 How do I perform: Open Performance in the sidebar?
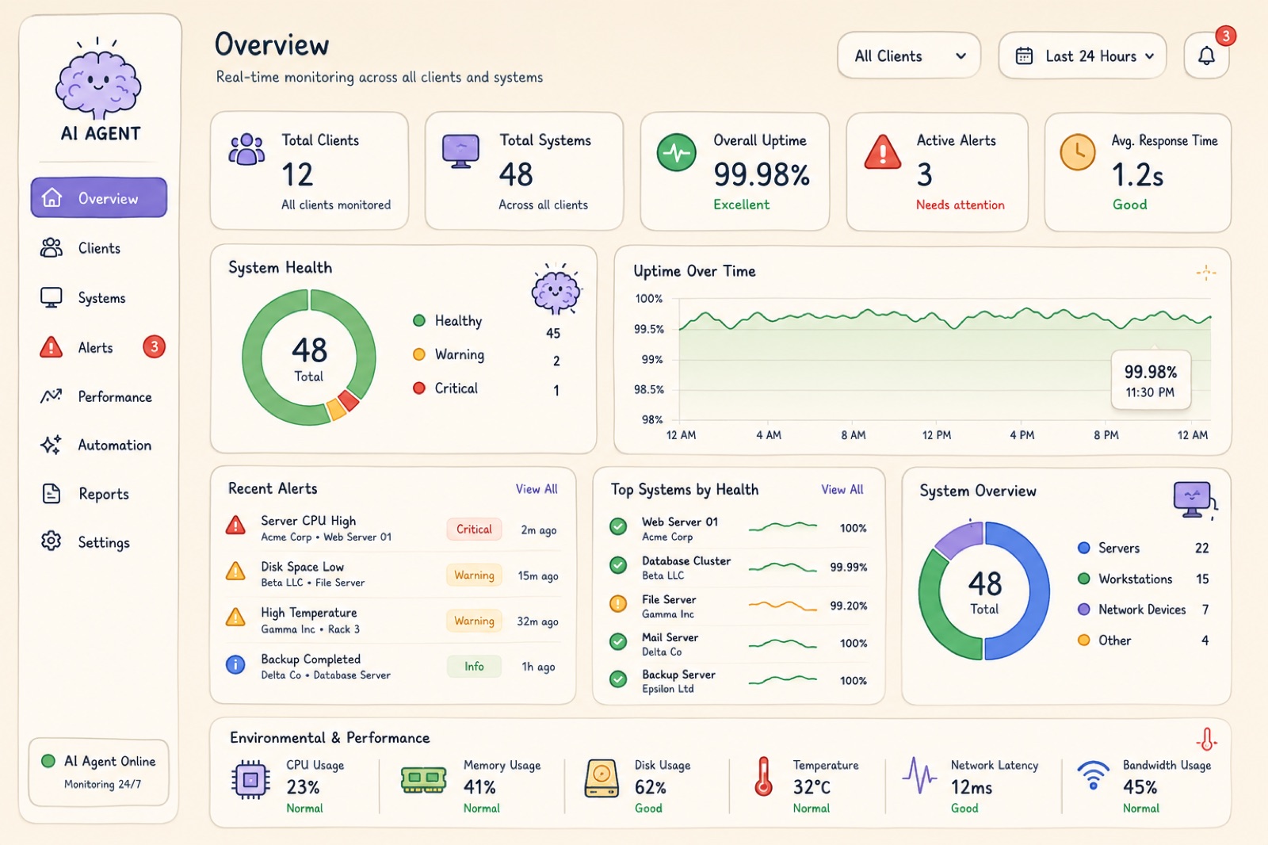point(99,396)
